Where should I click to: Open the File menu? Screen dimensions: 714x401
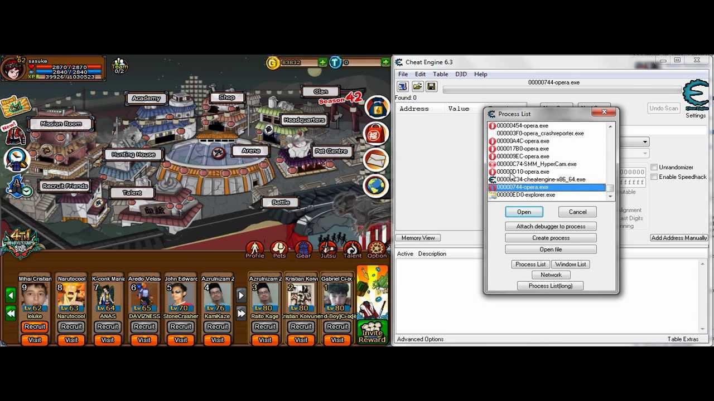click(x=403, y=74)
